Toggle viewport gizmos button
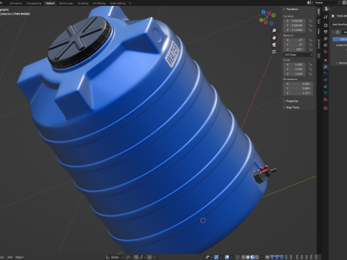The image size is (347, 260). click(216, 257)
